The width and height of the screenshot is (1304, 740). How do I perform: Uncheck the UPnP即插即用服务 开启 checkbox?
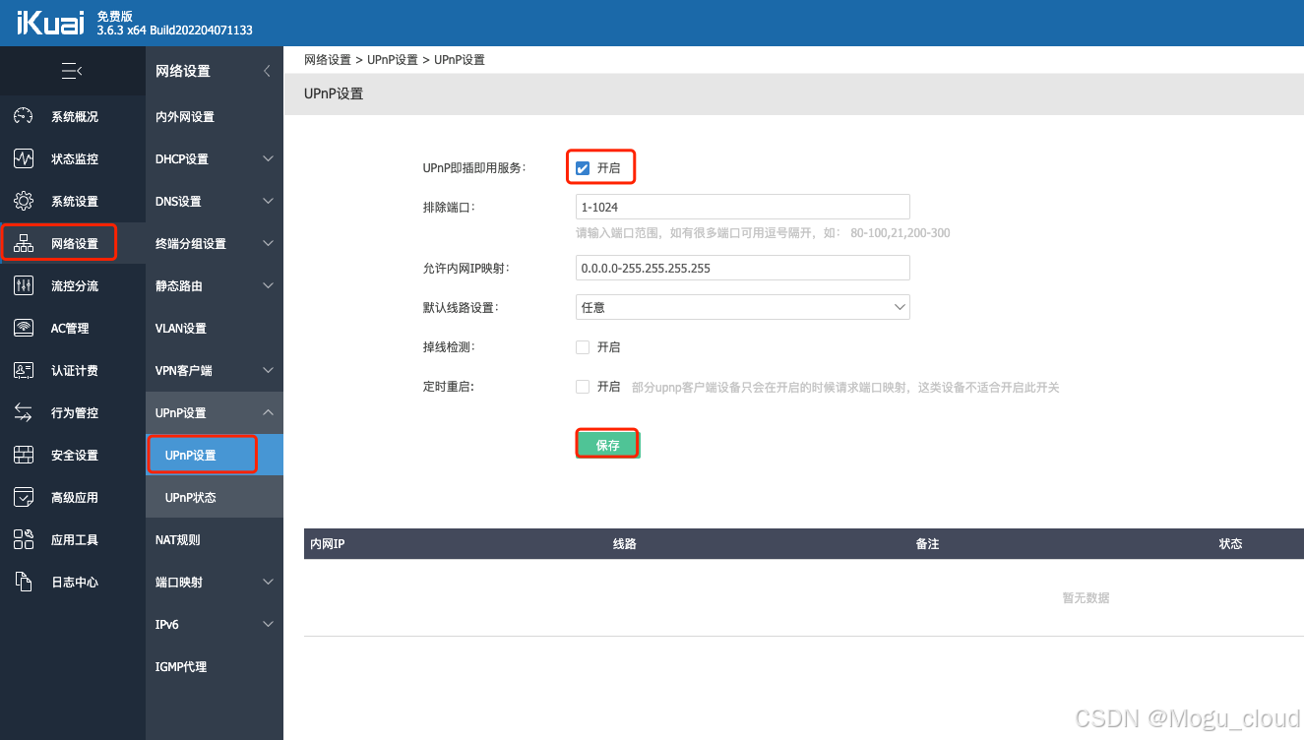coord(583,168)
